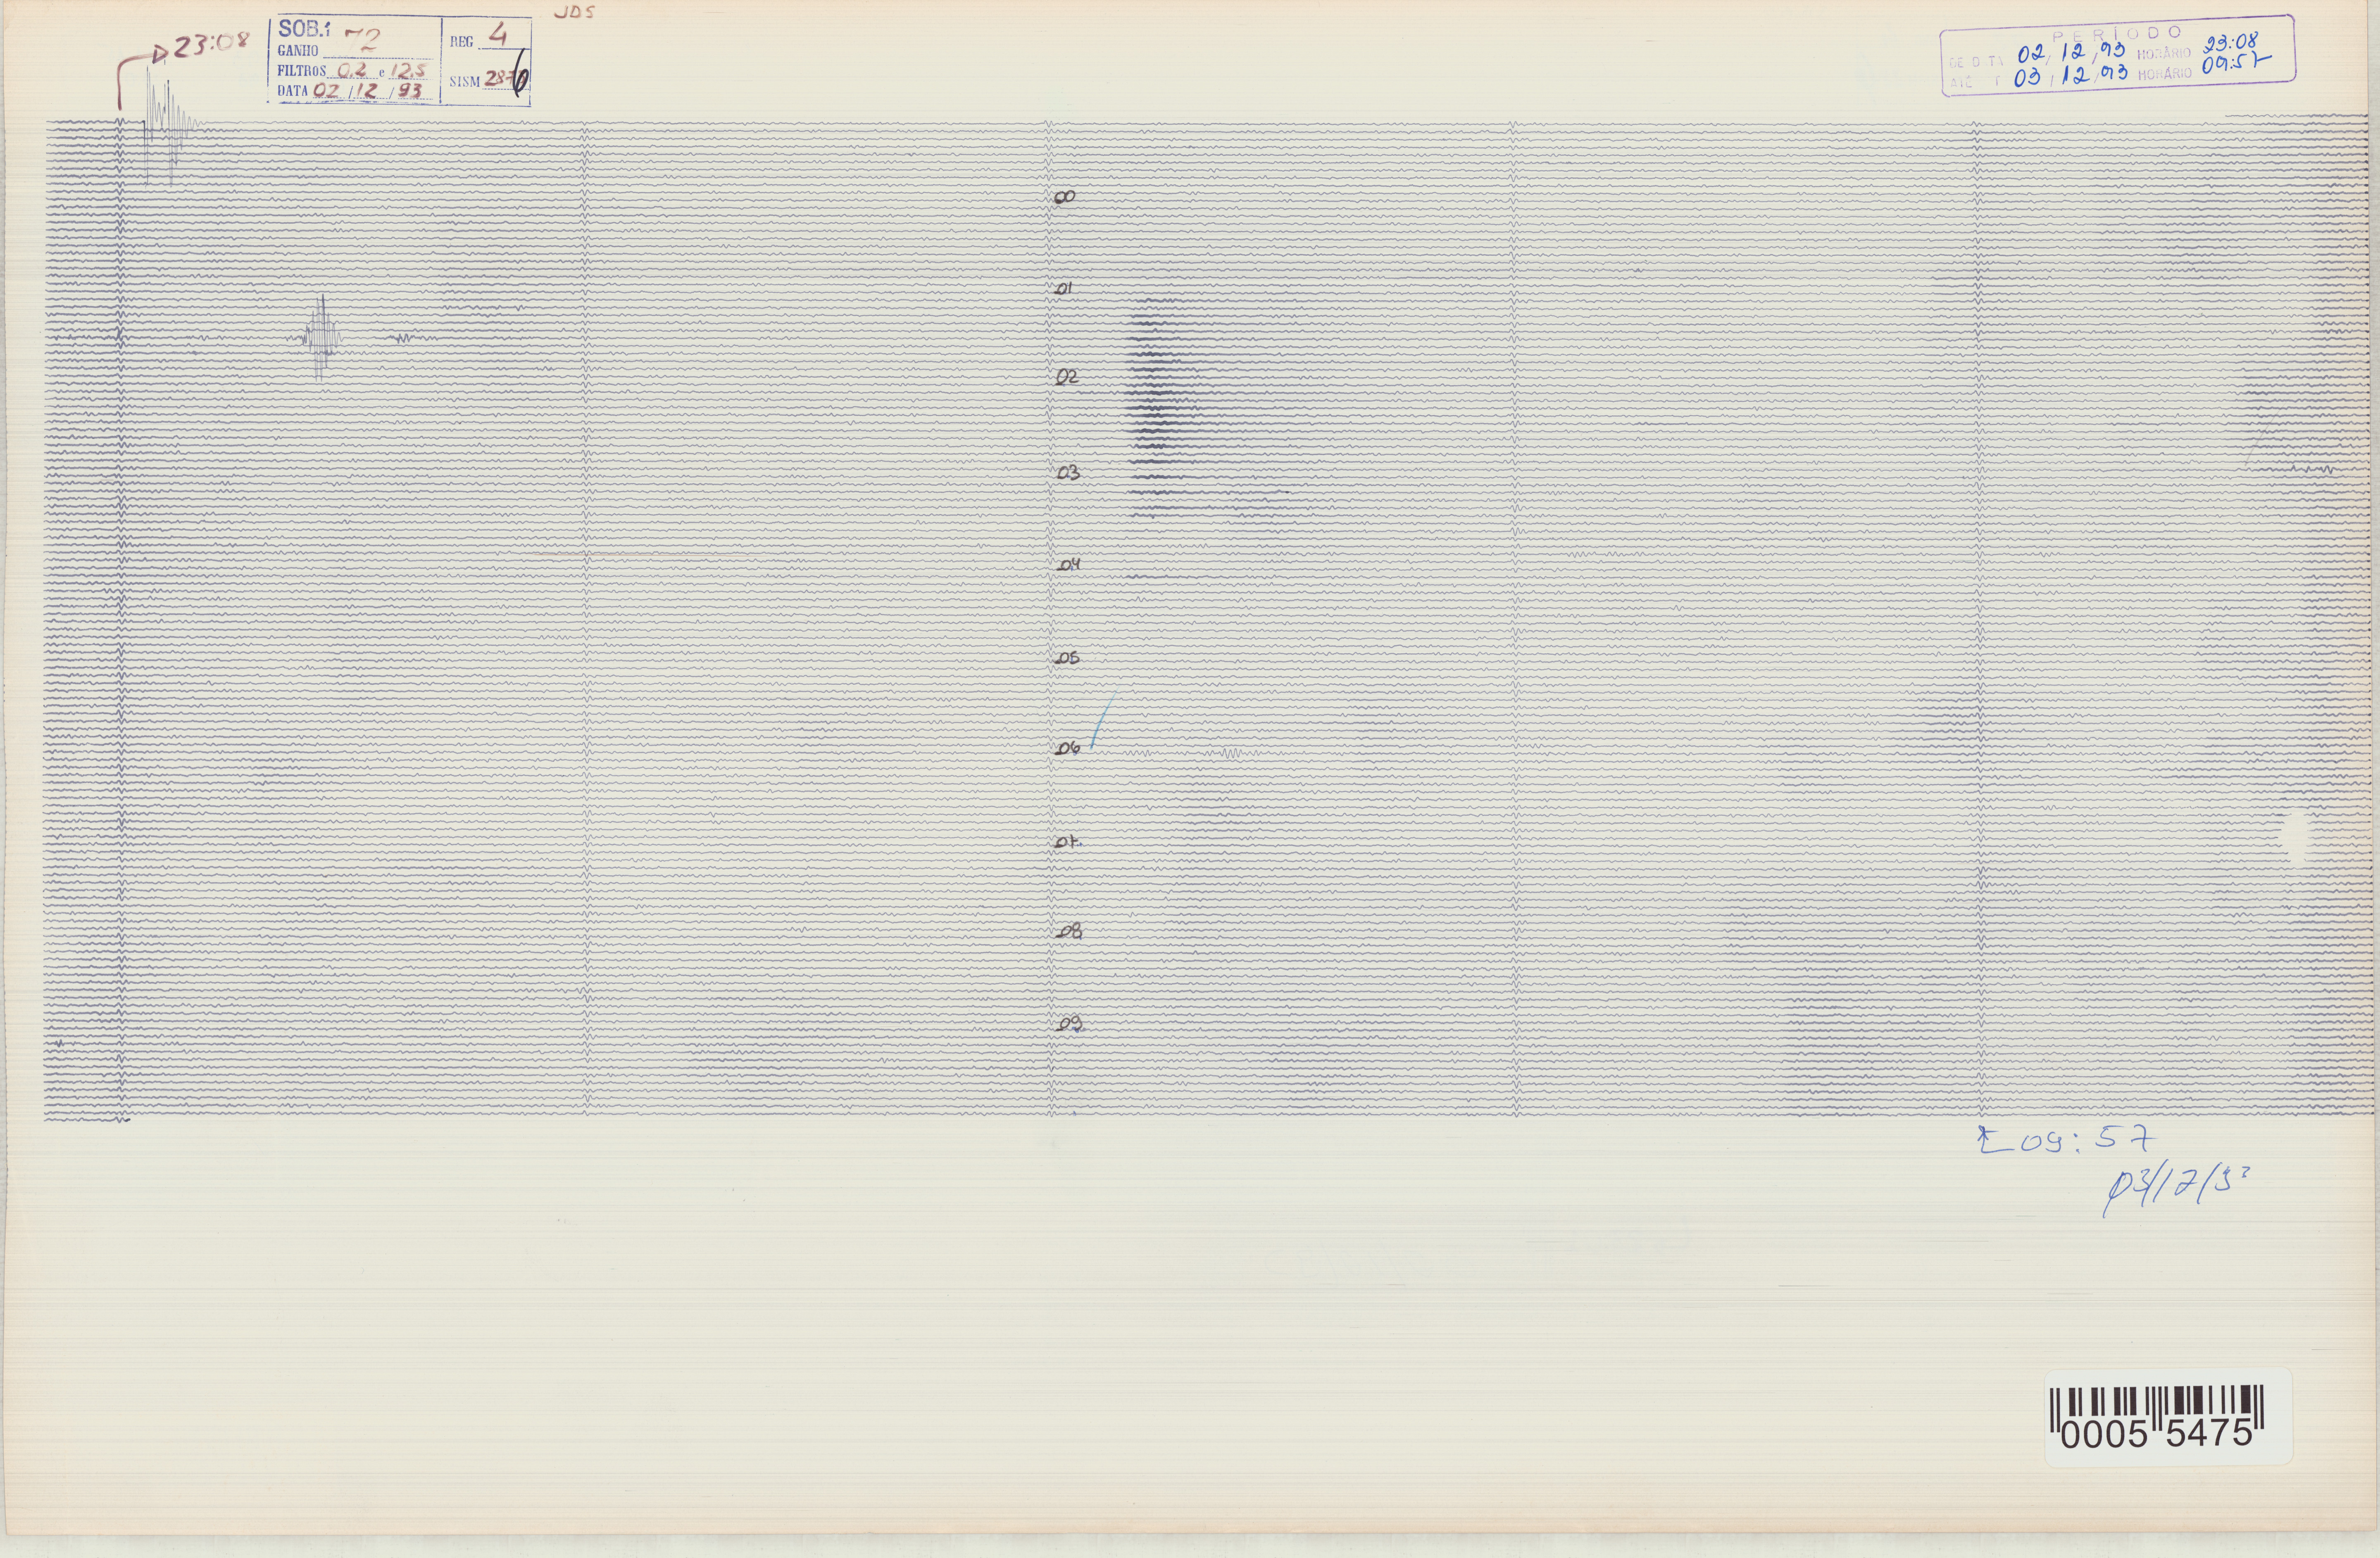
Task: Click the hour marker "04"
Action: 1069,565
